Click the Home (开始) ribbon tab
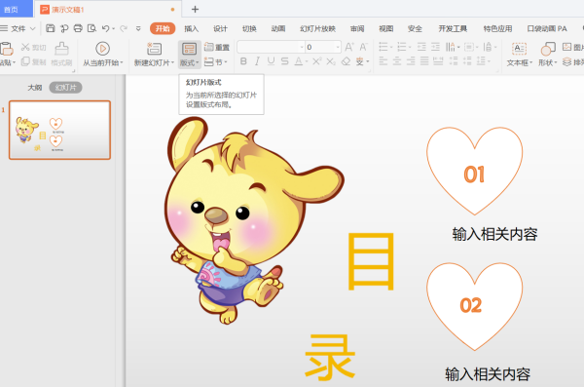The height and width of the screenshot is (387, 584). pyautogui.click(x=163, y=28)
